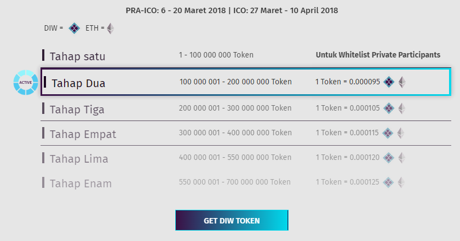Click the 1 Token = 0.000095 price
This screenshot has height=241, width=460.
[348, 82]
